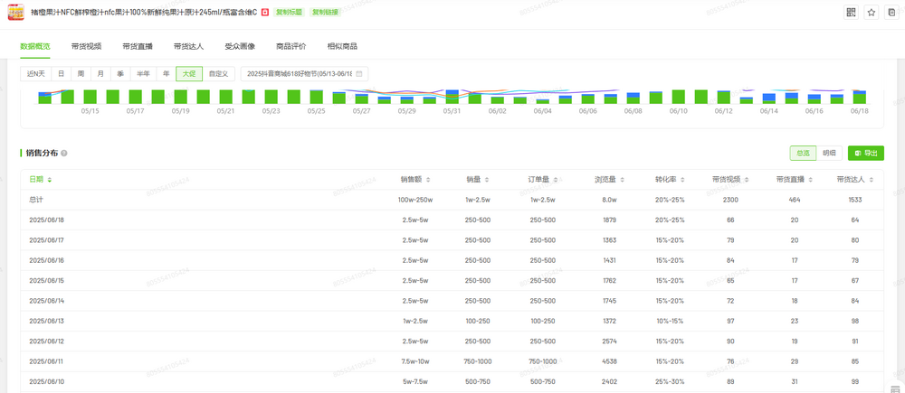Sort by 转化率 column header
The image size is (905, 393).
(x=670, y=180)
